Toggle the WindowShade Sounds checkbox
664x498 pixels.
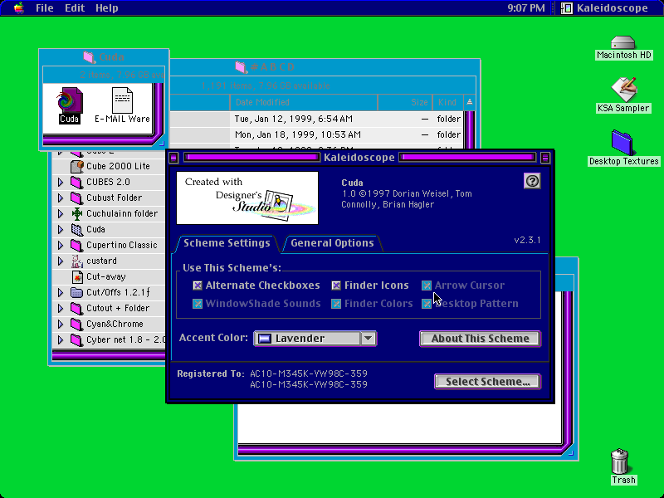point(198,304)
